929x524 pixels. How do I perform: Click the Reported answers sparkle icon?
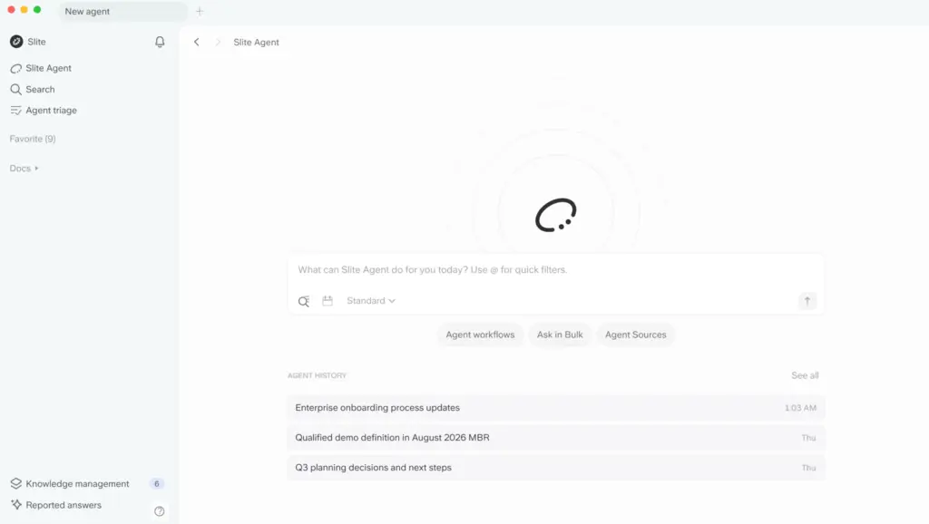pyautogui.click(x=16, y=504)
